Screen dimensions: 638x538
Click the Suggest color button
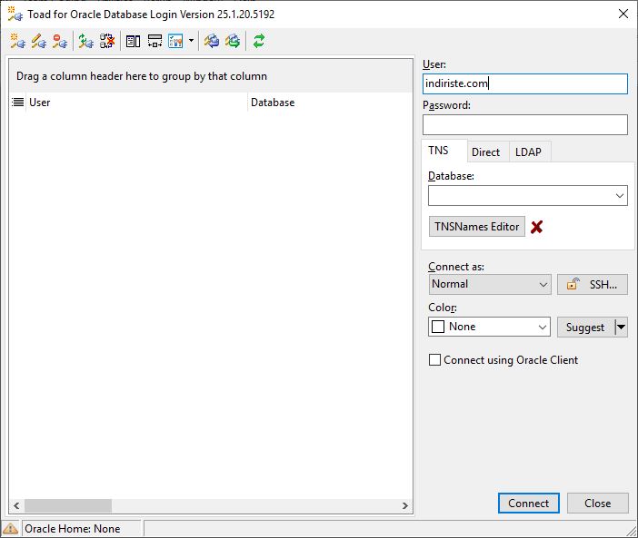(x=585, y=328)
